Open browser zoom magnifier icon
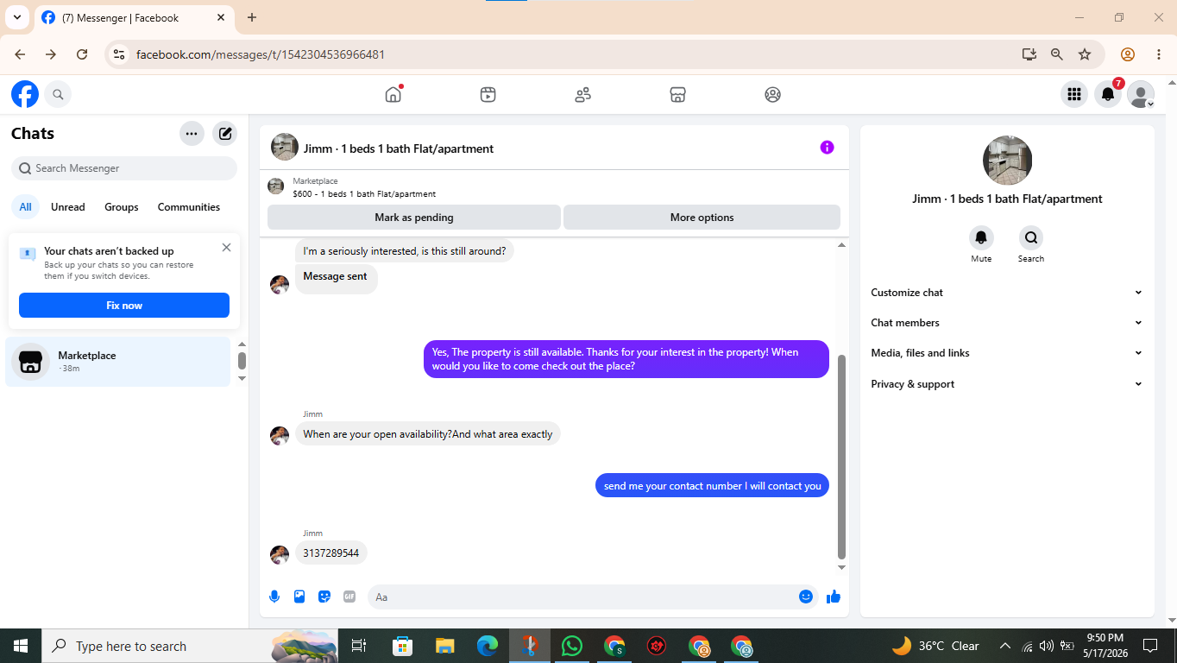Screen dimensions: 1177x663 [1057, 54]
